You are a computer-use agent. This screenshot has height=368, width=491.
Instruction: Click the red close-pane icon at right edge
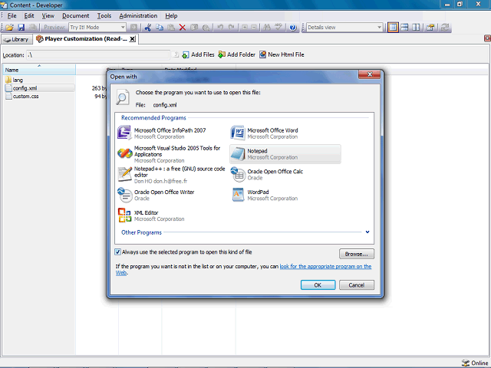pos(487,38)
